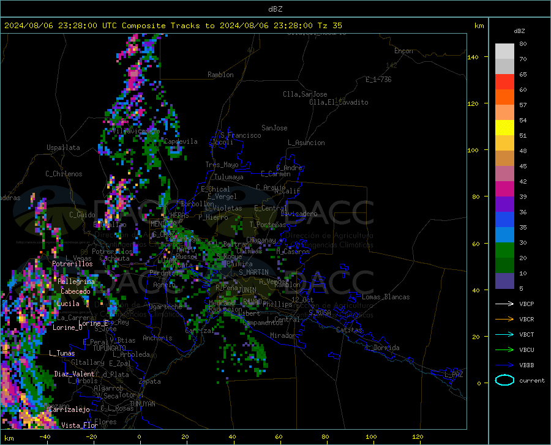
Task: Click the L_Tunas map label
Action: 62,353
